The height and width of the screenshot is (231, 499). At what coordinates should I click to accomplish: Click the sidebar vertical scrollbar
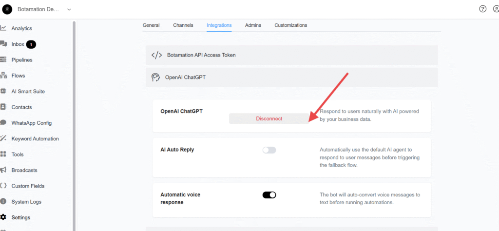74,126
